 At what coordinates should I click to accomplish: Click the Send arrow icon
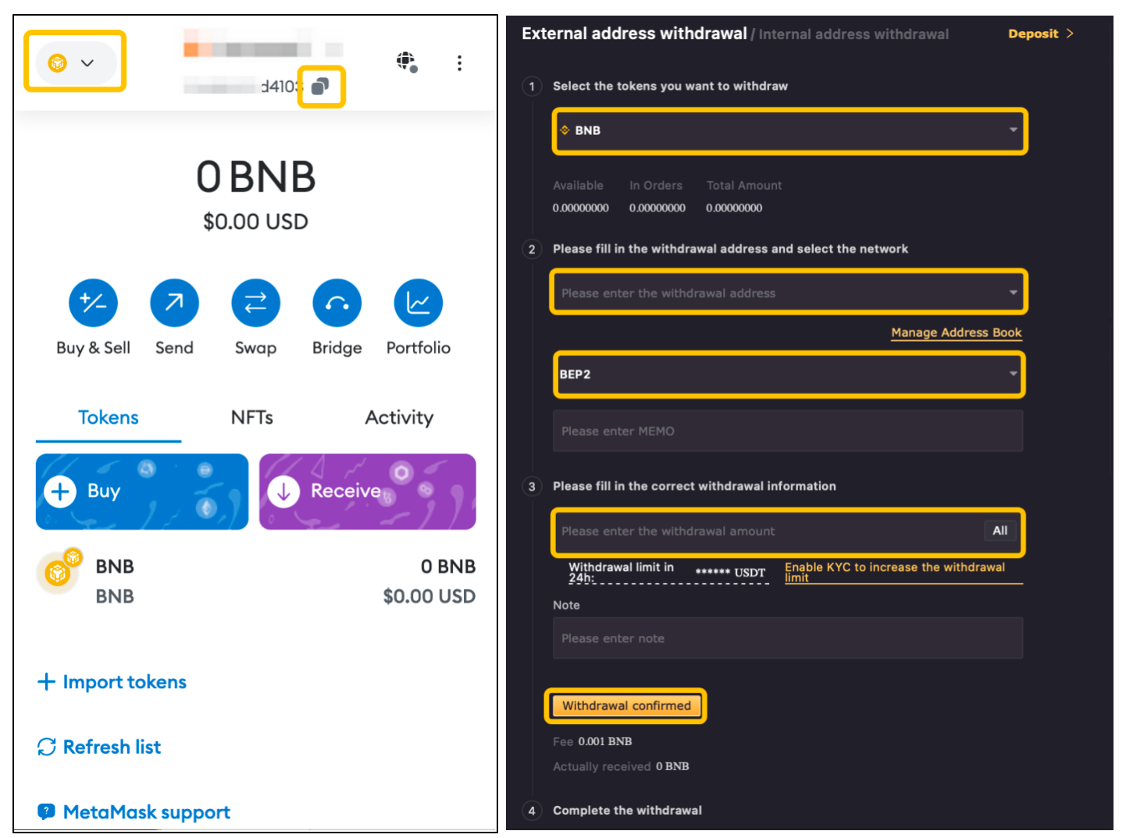tap(174, 303)
